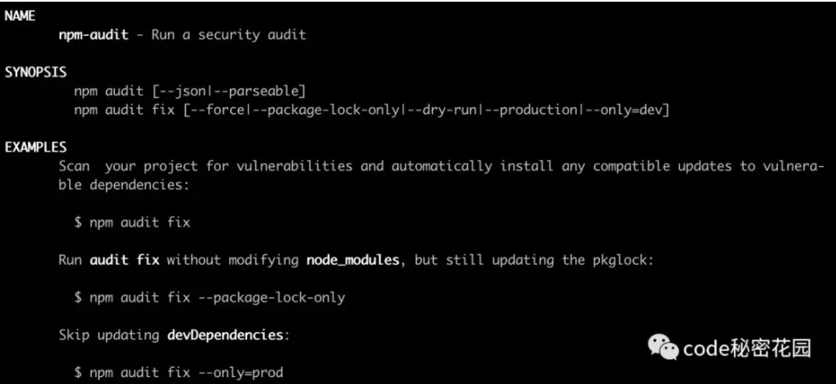
Task: Click the "code秘密花园" watermark text
Action: coord(747,347)
